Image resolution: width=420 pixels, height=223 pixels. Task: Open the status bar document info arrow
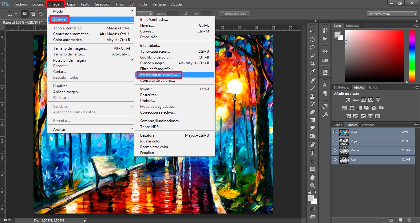85,220
